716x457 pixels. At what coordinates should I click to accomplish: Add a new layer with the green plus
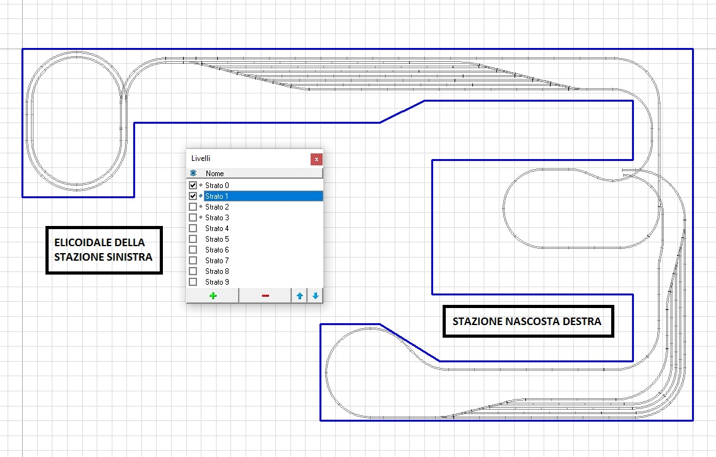[x=213, y=295]
